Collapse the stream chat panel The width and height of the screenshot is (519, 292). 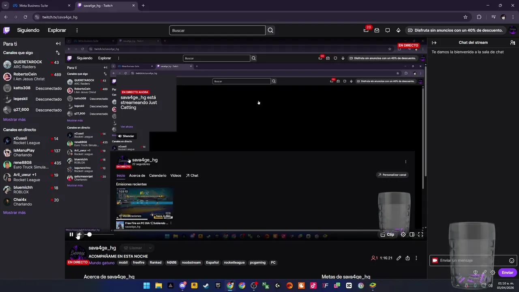(434, 43)
